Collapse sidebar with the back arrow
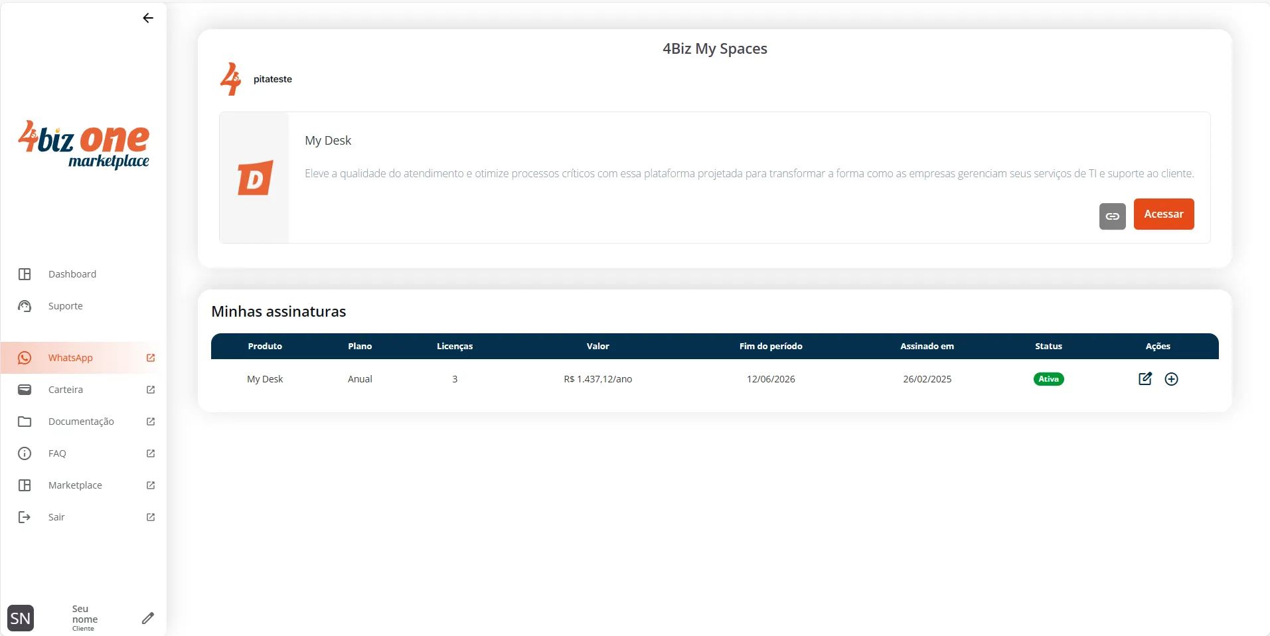Screen dimensions: 1270x636 pos(148,18)
